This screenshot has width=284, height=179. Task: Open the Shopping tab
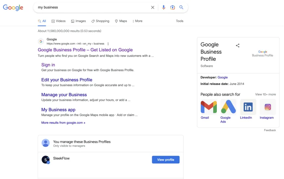(x=100, y=21)
